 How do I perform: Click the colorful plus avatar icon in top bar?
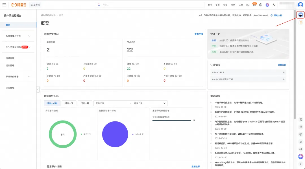click(x=267, y=5)
